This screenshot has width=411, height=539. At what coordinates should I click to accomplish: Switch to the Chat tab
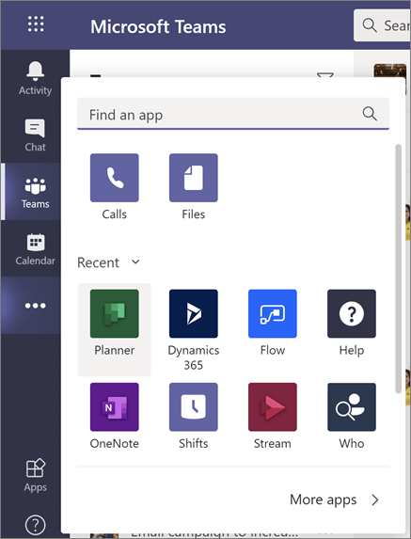(x=35, y=135)
